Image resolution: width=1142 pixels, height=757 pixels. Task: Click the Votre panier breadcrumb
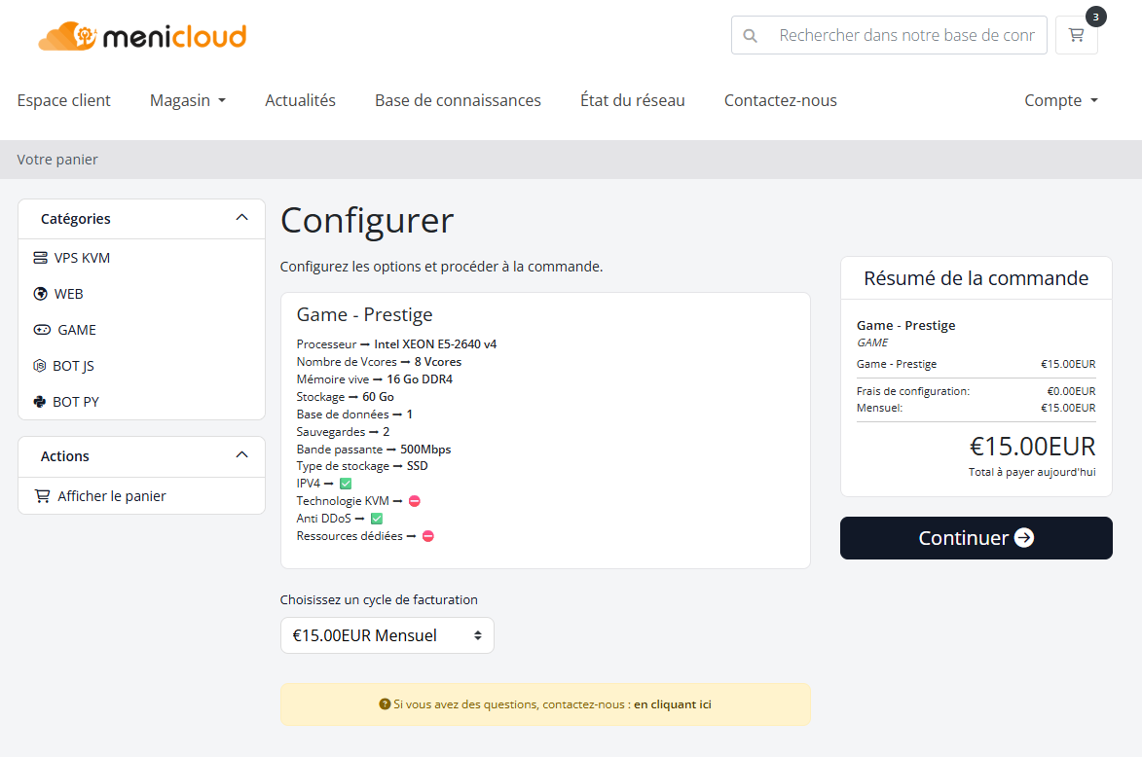[x=57, y=160]
